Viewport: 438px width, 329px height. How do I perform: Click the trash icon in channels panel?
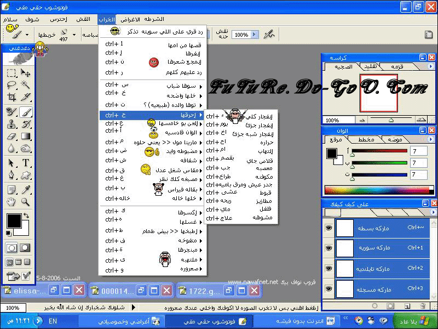[x=422, y=305]
